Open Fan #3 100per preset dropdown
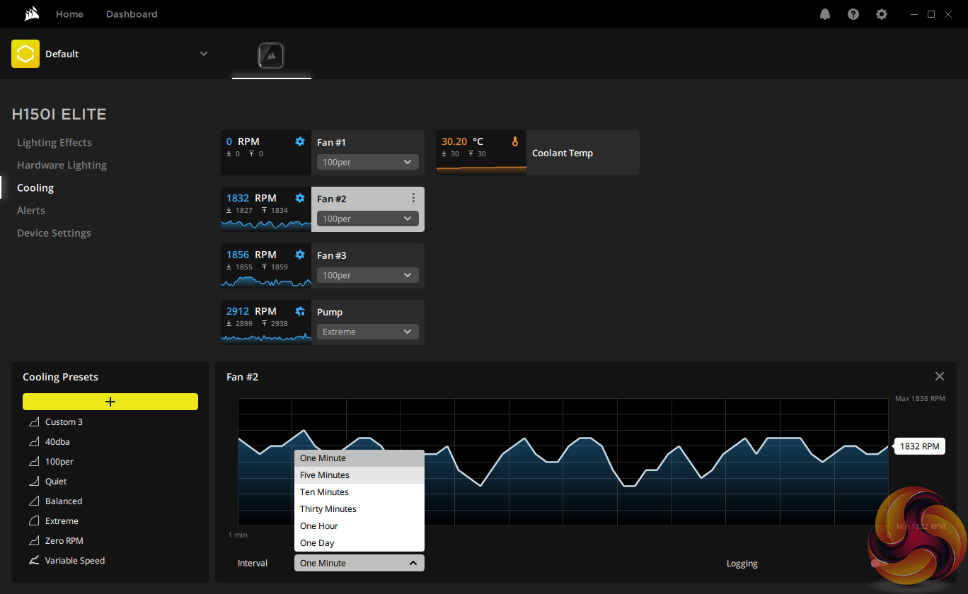Image resolution: width=968 pixels, height=594 pixels. [x=367, y=275]
